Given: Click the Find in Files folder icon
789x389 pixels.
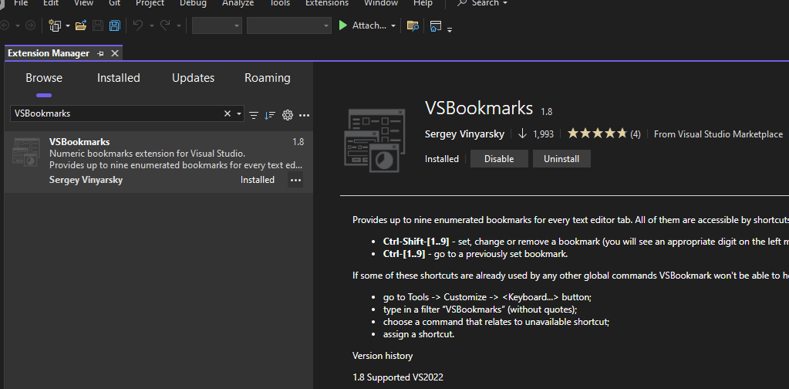Looking at the screenshot, I should click(x=413, y=25).
